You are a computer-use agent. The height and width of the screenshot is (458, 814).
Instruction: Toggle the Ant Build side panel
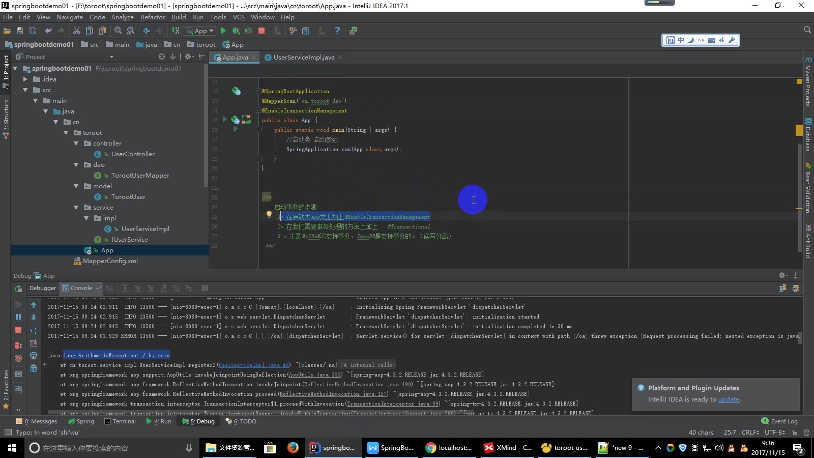pyautogui.click(x=808, y=241)
